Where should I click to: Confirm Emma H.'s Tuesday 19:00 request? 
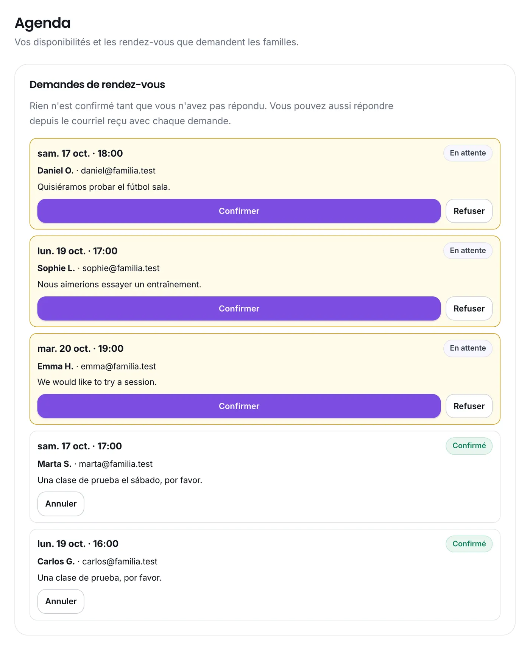(x=239, y=406)
